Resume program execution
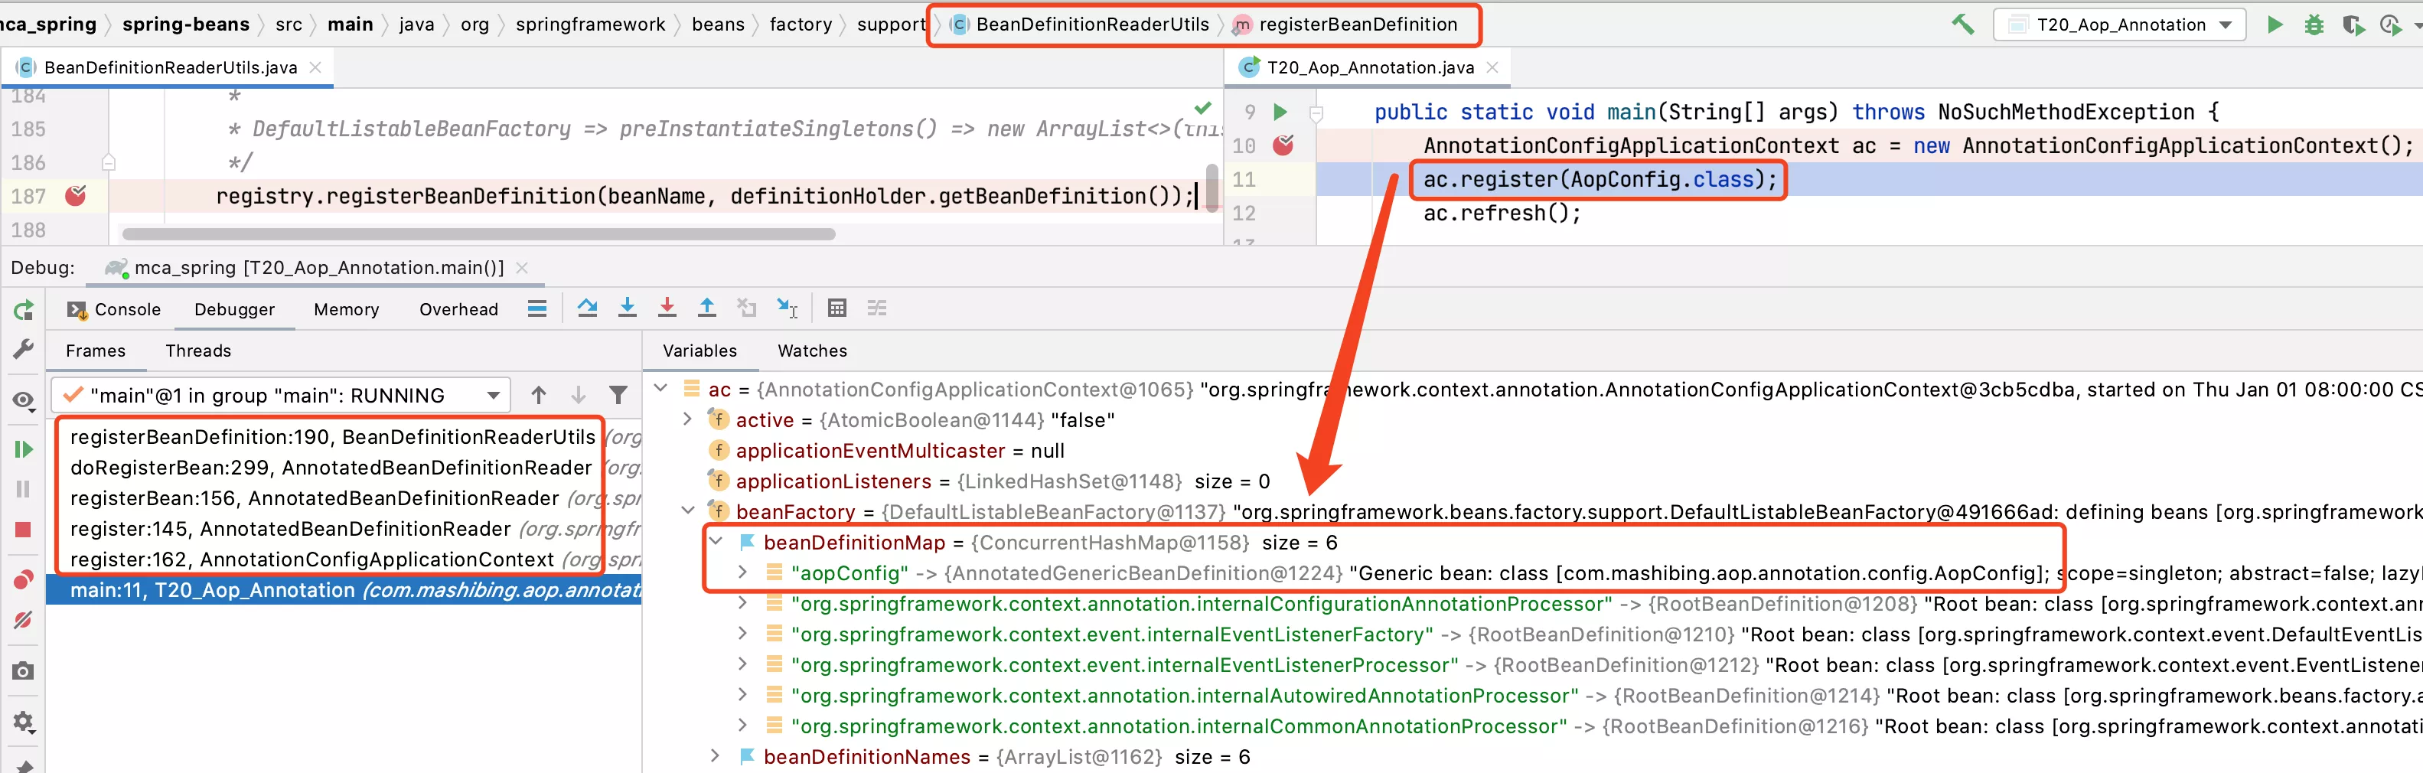2423x773 pixels. (x=24, y=449)
